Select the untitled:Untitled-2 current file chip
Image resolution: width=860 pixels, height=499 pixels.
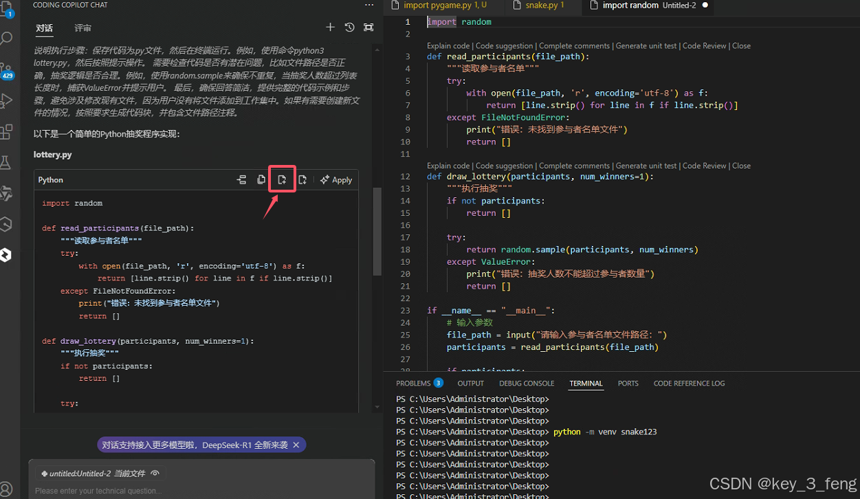click(100, 474)
